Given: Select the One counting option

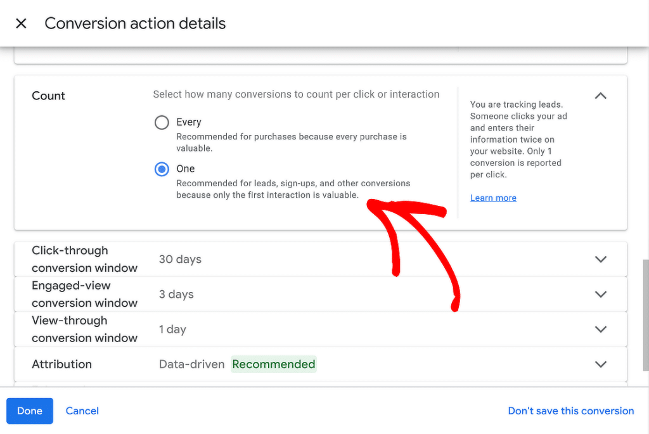Looking at the screenshot, I should 162,169.
